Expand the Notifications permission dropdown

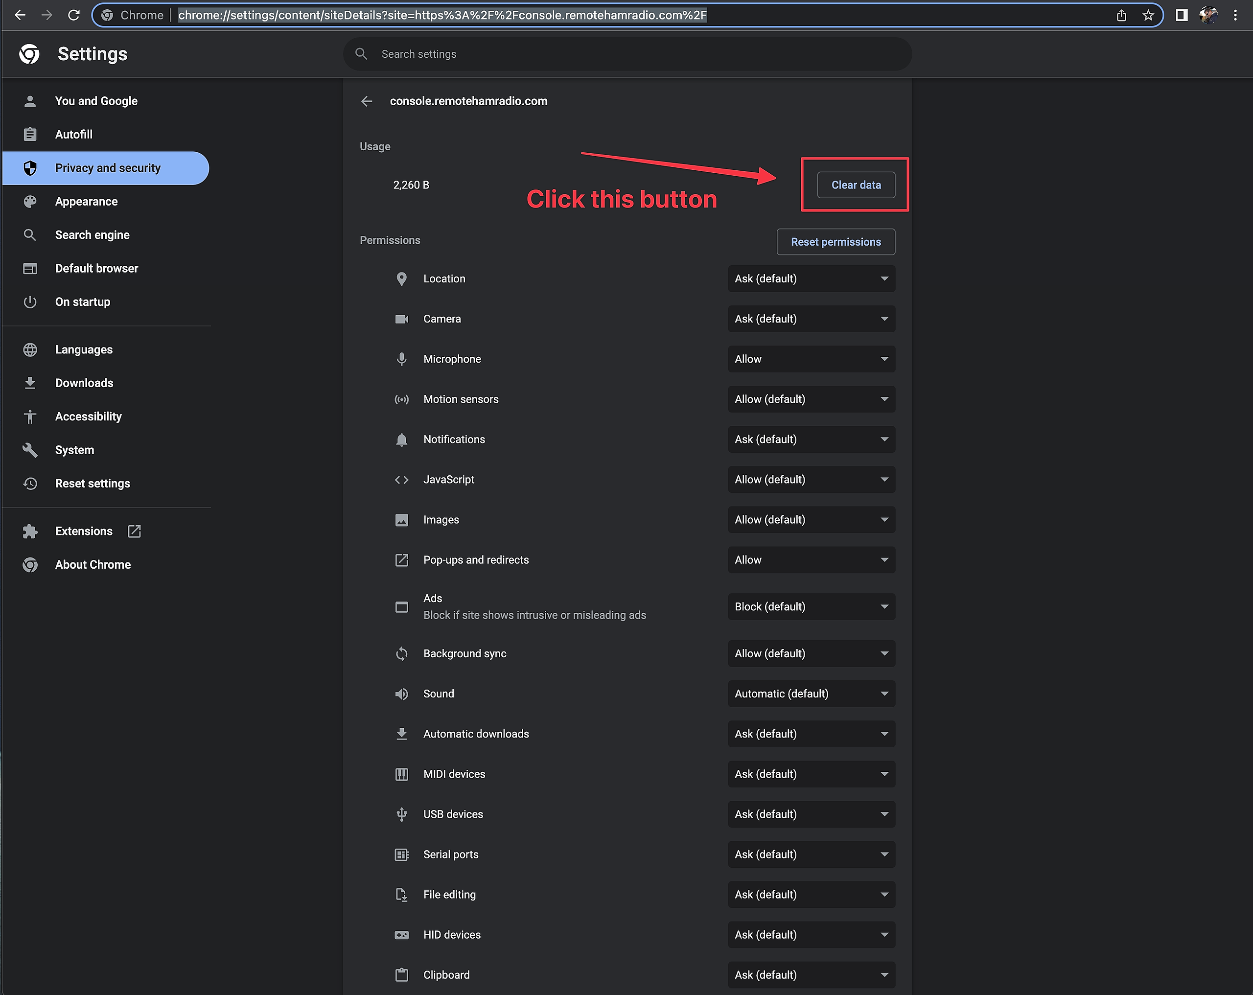[x=811, y=440]
